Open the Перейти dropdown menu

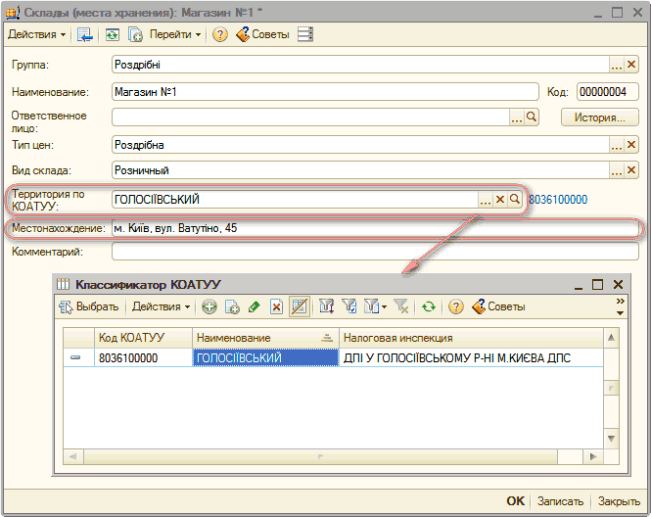175,34
